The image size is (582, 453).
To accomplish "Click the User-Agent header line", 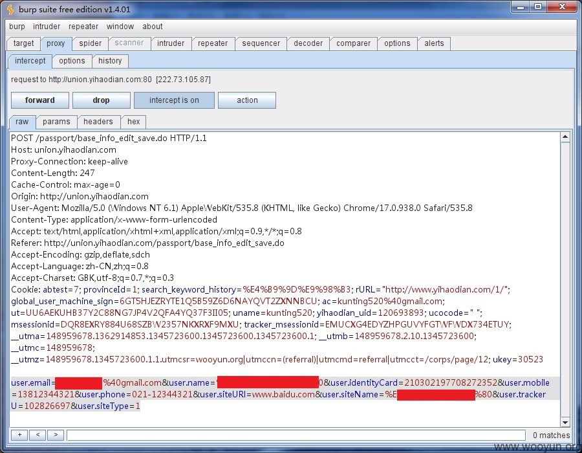I will pyautogui.click(x=242, y=208).
